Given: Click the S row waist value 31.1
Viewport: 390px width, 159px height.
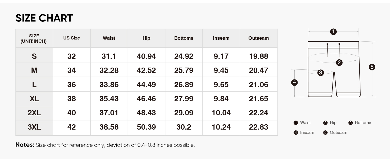Looking at the screenshot, I should coord(109,56).
